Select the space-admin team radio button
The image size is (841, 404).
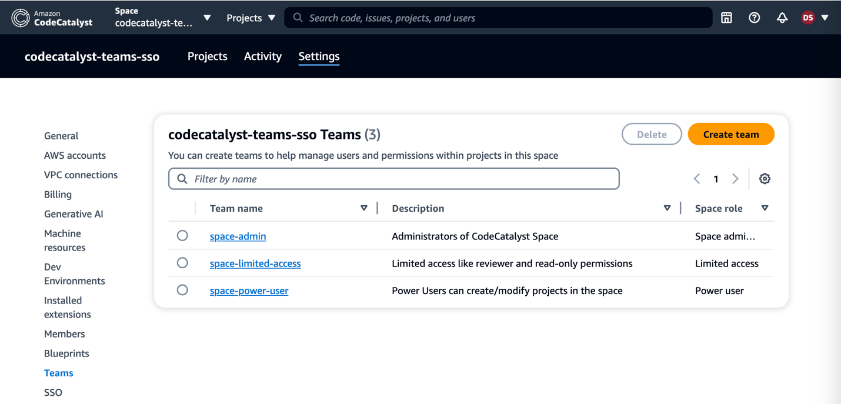[182, 235]
